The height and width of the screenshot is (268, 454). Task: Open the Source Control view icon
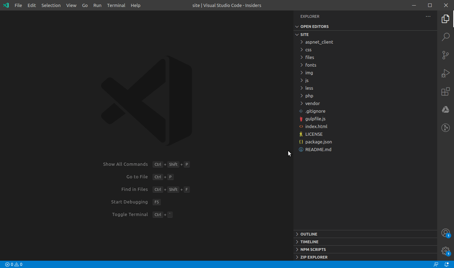tap(445, 55)
